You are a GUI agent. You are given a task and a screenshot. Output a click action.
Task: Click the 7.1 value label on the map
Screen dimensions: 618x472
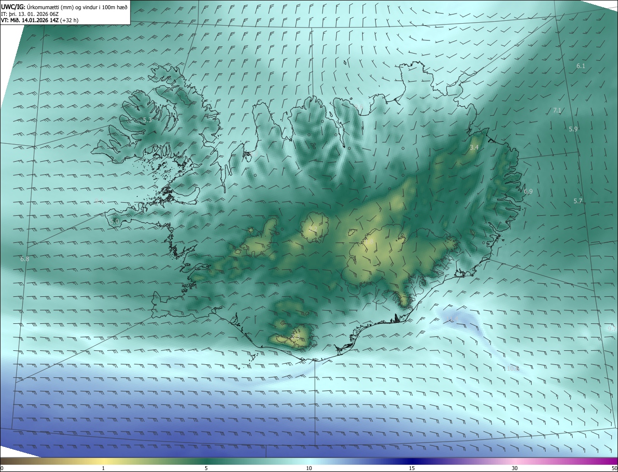tap(557, 111)
